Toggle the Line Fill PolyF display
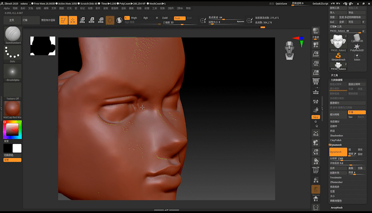The height and width of the screenshot is (213, 372). pyautogui.click(x=315, y=169)
